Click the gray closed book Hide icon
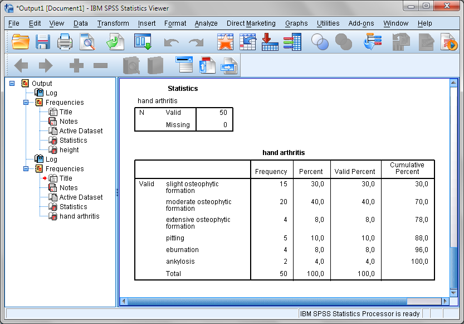Viewport: 464px width, 324px height. point(155,65)
